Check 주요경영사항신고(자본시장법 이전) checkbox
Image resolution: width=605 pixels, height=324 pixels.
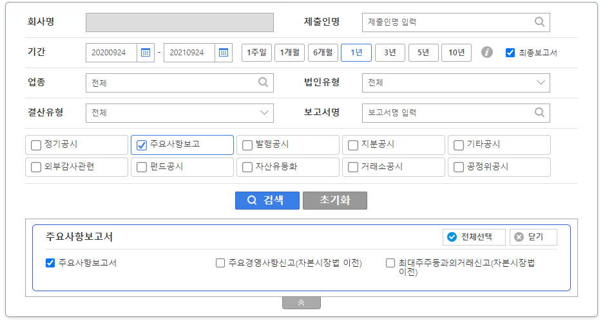click(220, 263)
